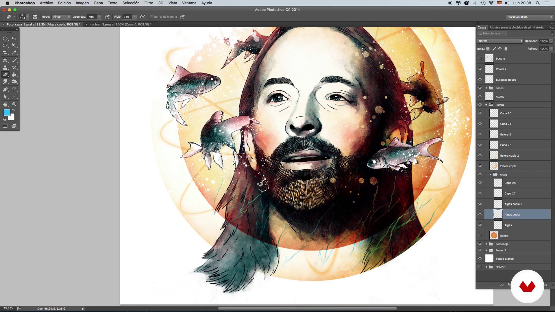Select the Paint Bucket tool
The width and height of the screenshot is (555, 312).
coord(14,75)
